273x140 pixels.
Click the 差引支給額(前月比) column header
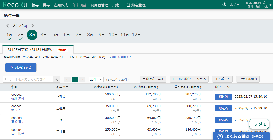pyautogui.click(x=188, y=87)
